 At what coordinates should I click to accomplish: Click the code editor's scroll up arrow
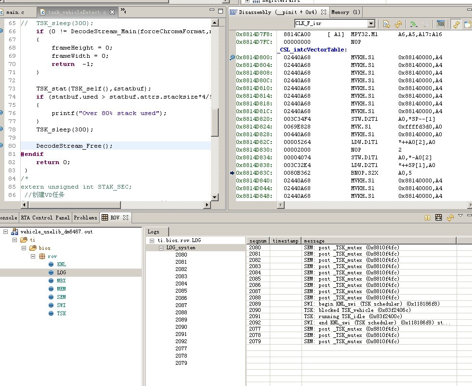215,23
